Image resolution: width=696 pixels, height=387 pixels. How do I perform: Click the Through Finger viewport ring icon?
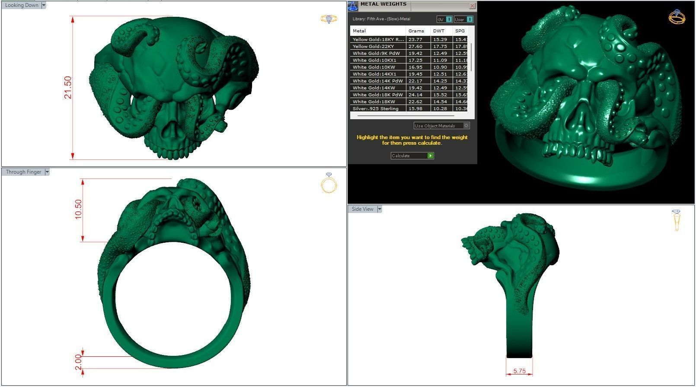[x=329, y=183]
